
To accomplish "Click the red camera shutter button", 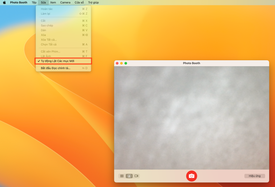I will click(x=192, y=176).
